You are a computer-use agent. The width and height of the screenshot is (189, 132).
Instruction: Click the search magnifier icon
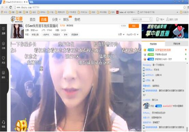click(151, 19)
